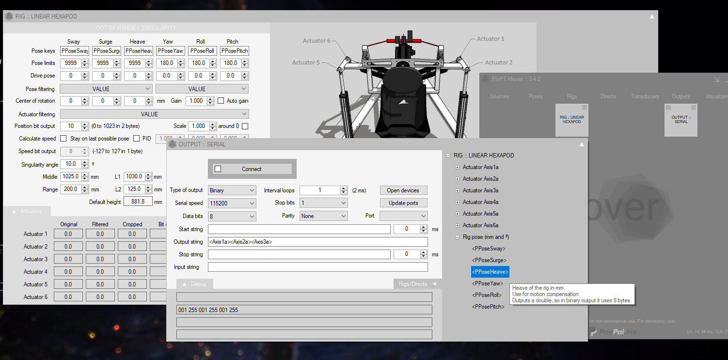The image size is (728, 360).
Task: Toggle the Auto gain checkbox
Action: (x=221, y=101)
